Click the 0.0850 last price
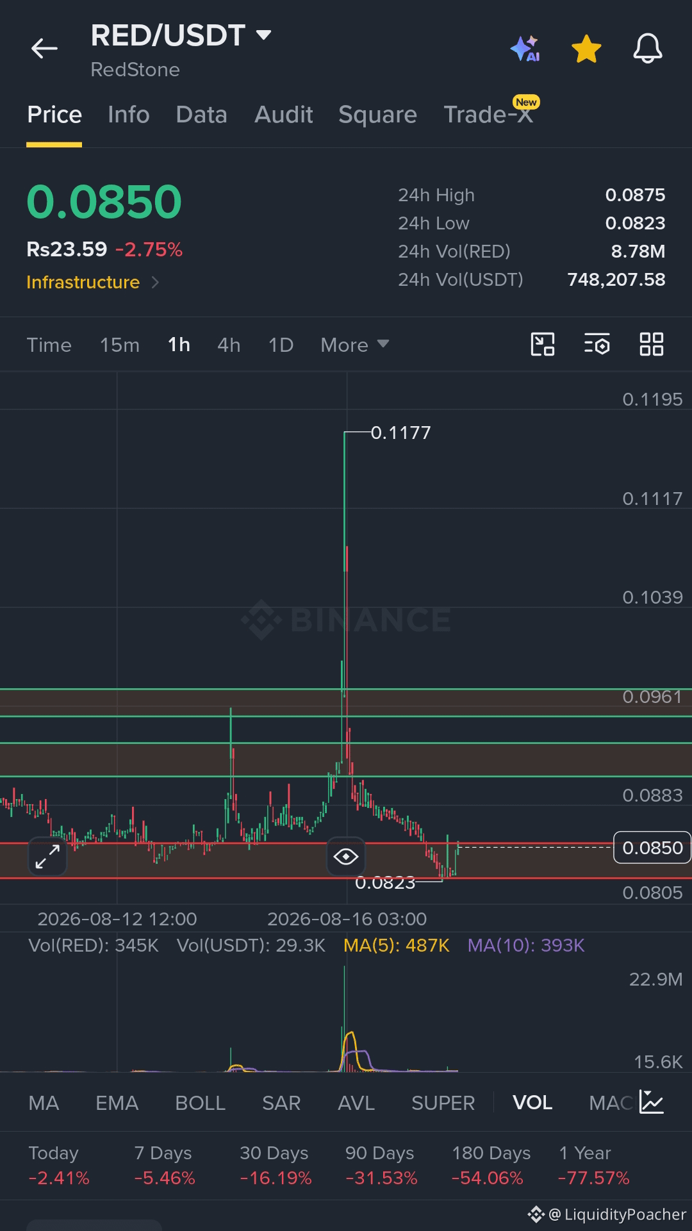Image resolution: width=692 pixels, height=1231 pixels. click(x=104, y=202)
